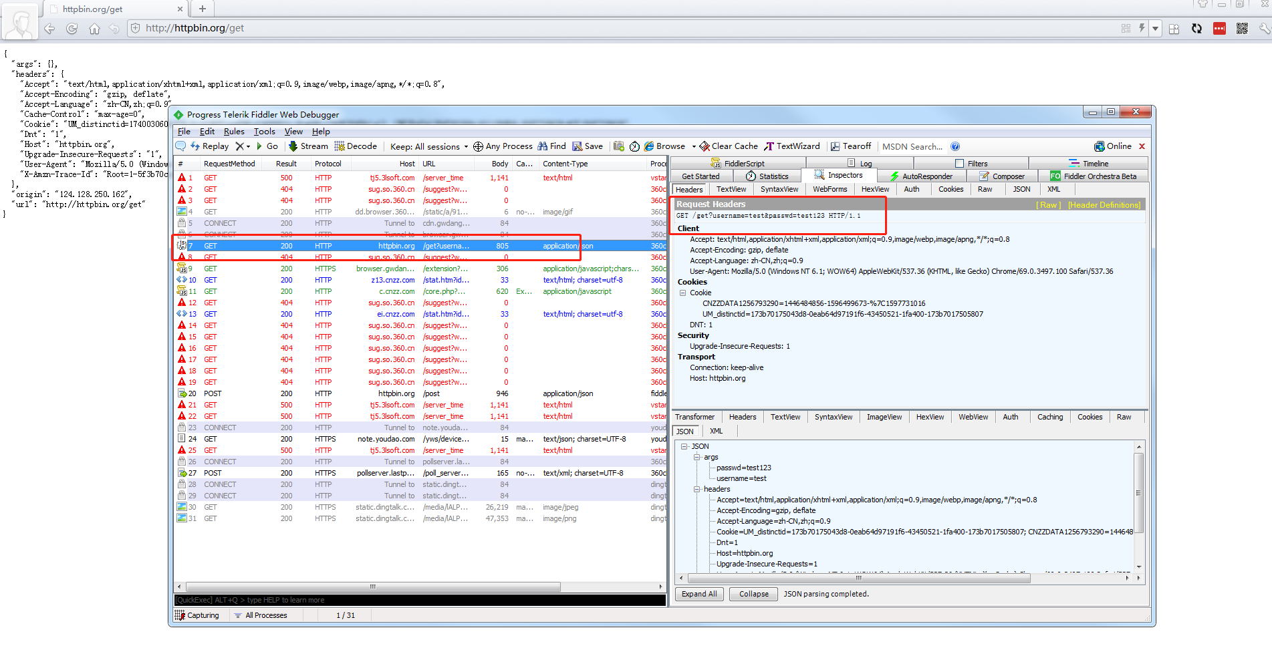Click the QuickExec command box
The width and height of the screenshot is (1272, 668).
click(x=420, y=600)
